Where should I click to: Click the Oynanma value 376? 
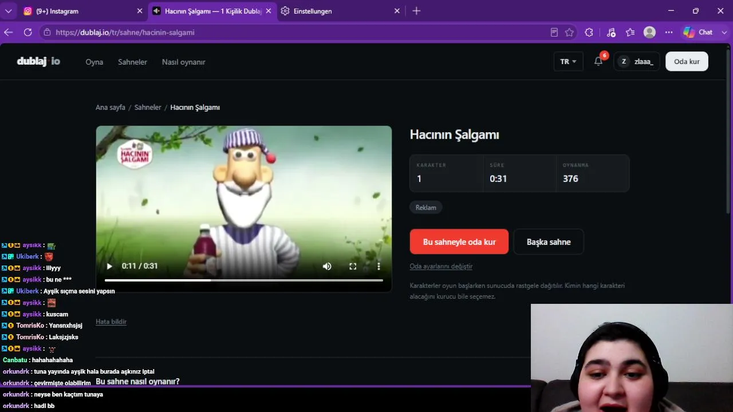(x=570, y=179)
